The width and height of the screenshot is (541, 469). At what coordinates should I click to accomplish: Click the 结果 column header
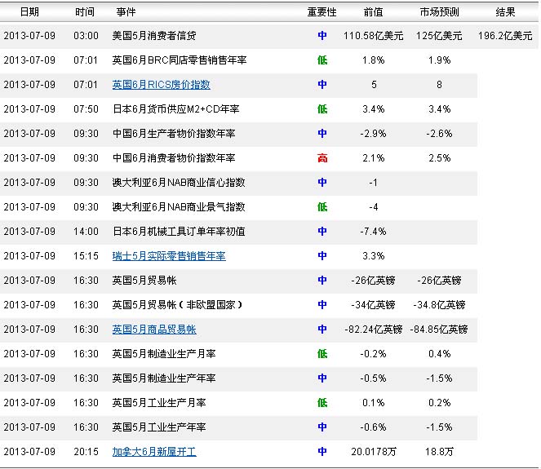[x=505, y=12]
